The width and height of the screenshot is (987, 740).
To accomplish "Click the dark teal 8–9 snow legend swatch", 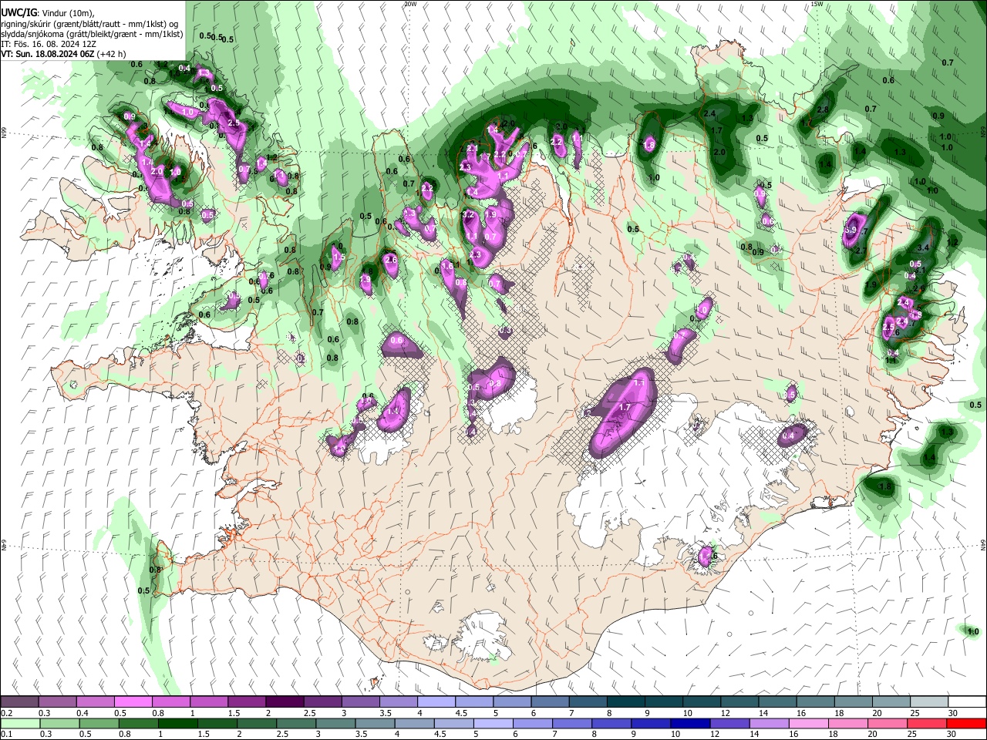I will tap(626, 701).
